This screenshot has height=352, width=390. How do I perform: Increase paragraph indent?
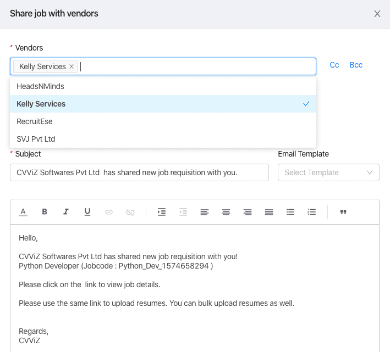pyautogui.click(x=162, y=212)
